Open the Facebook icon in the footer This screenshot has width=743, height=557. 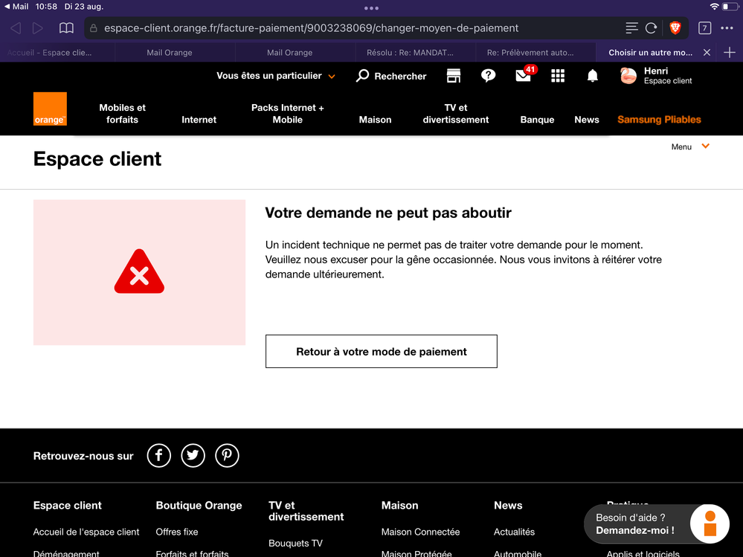click(x=158, y=455)
